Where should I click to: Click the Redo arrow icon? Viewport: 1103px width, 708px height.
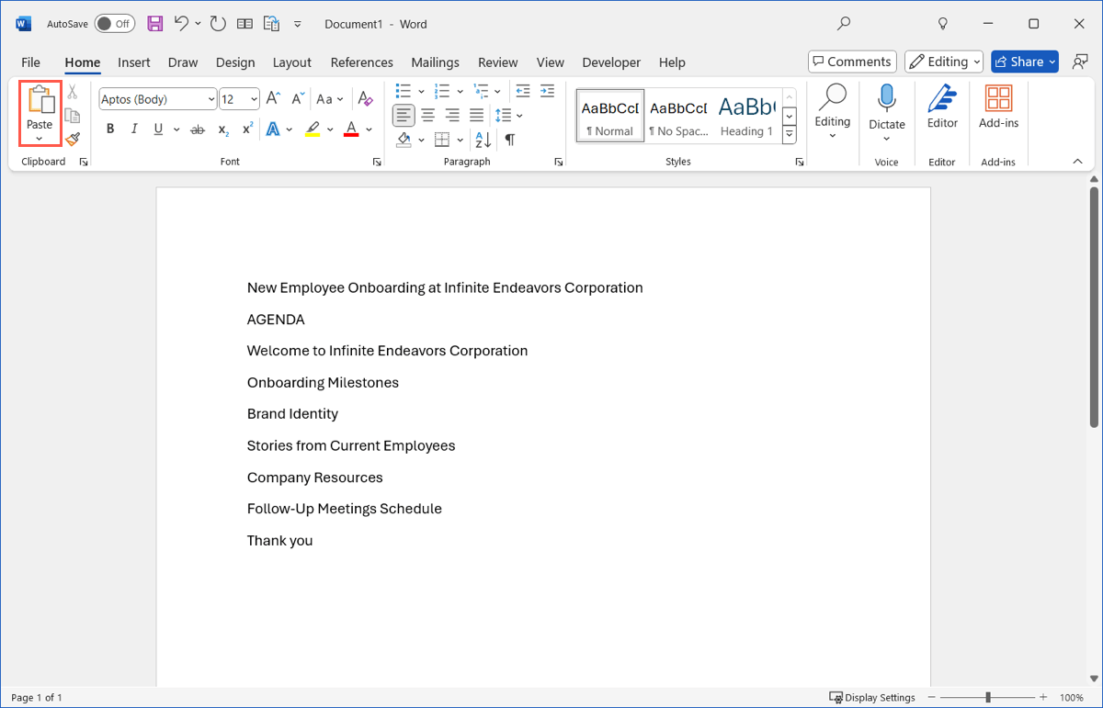click(x=218, y=24)
